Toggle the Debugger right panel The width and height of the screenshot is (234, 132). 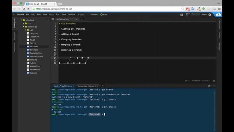coord(219,46)
